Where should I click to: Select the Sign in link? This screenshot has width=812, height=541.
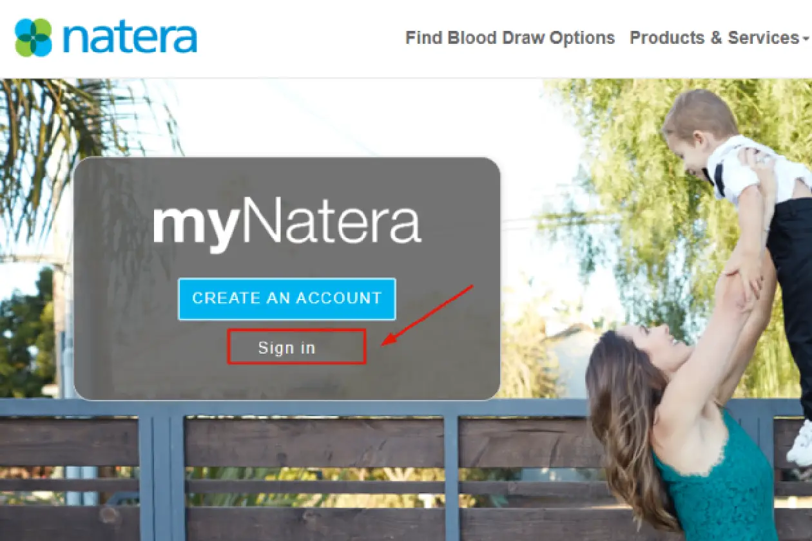click(287, 348)
